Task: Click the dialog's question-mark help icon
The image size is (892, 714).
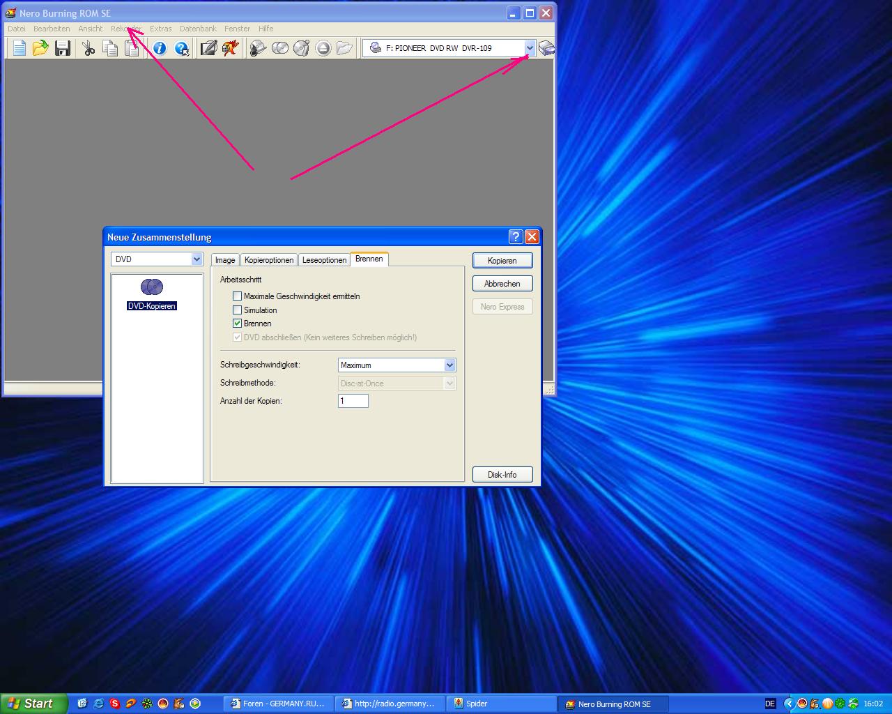Action: coord(516,237)
